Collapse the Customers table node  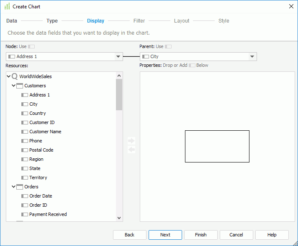13,86
